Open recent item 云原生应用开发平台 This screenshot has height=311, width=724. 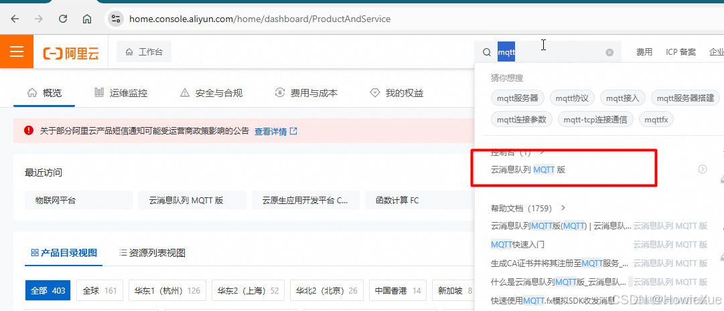tap(305, 200)
